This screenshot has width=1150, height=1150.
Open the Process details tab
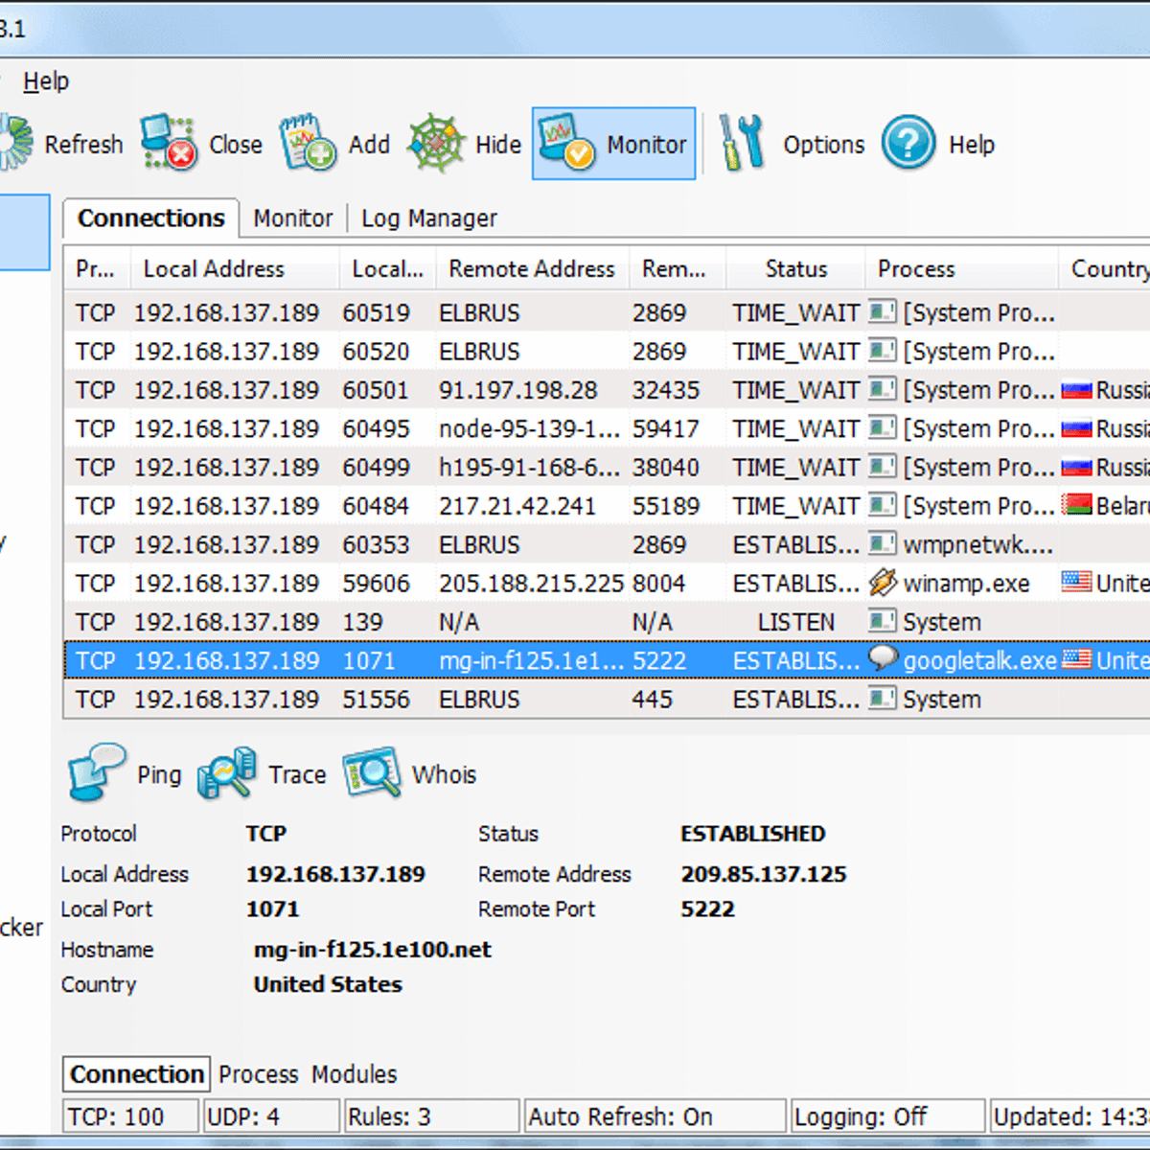coord(258,1074)
